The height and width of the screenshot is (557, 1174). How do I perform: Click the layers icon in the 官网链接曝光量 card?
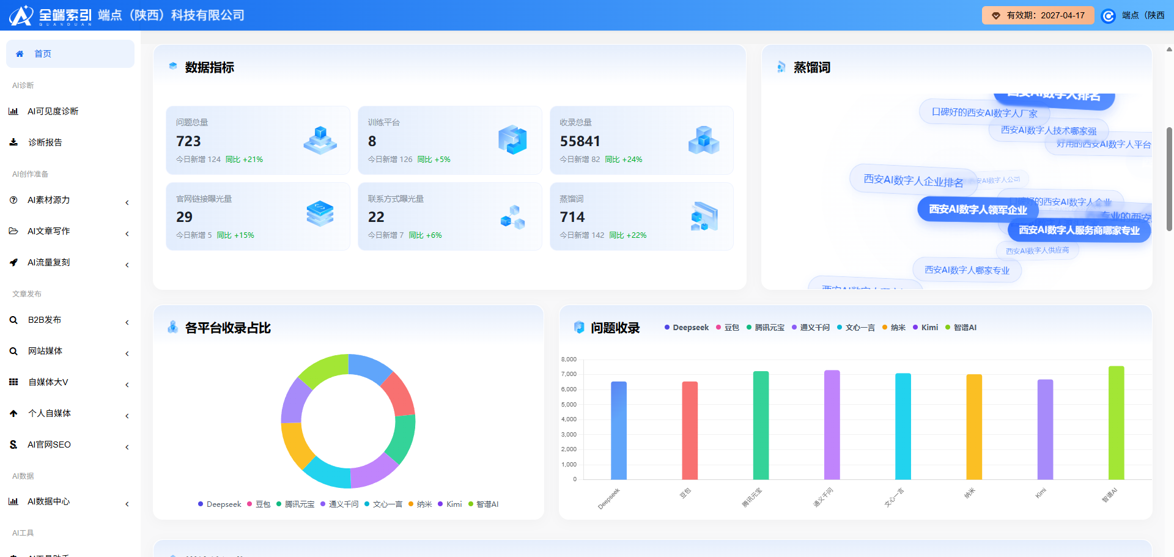pyautogui.click(x=320, y=213)
